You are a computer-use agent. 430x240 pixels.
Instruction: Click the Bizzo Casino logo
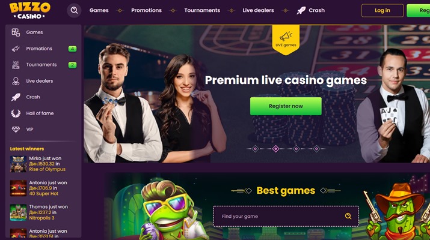(x=30, y=10)
